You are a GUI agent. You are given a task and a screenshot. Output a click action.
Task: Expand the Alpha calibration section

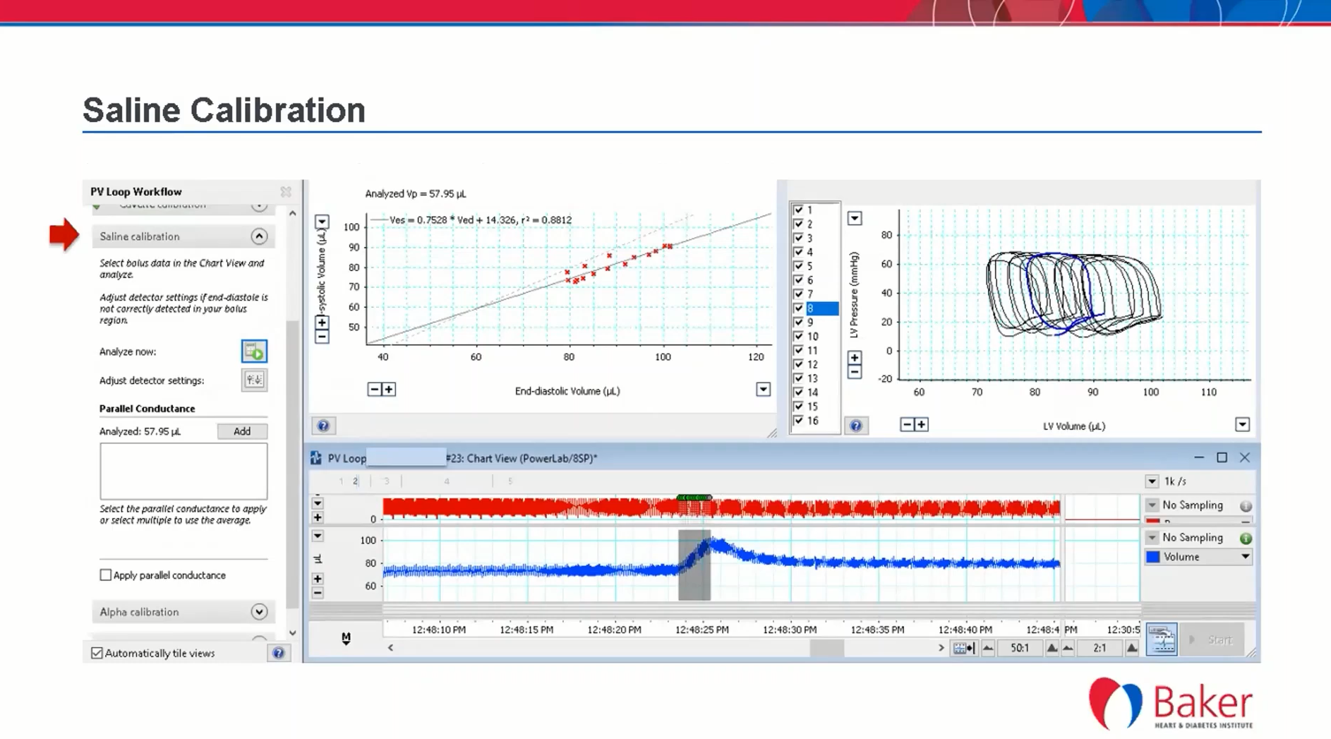click(259, 612)
